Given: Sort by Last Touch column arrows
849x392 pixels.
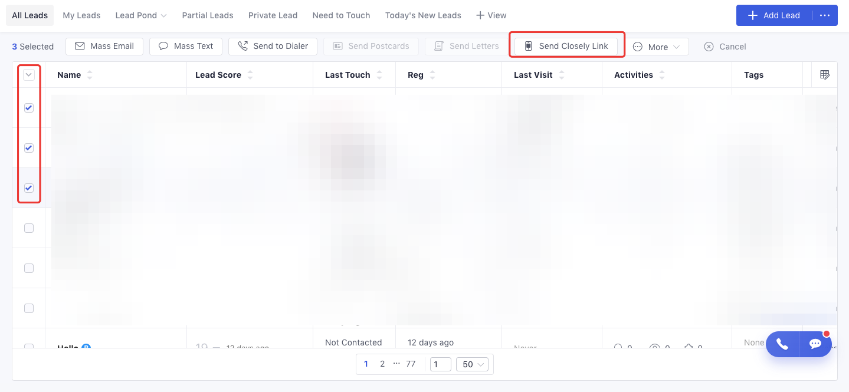Looking at the screenshot, I should pyautogui.click(x=379, y=75).
